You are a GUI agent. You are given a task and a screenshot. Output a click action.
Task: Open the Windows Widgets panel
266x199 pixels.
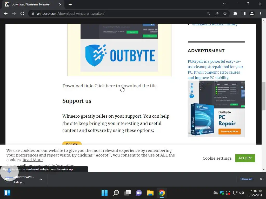tap(7, 193)
